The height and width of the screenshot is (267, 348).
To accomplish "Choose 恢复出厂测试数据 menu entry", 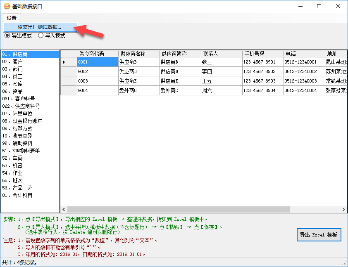I will point(40,27).
